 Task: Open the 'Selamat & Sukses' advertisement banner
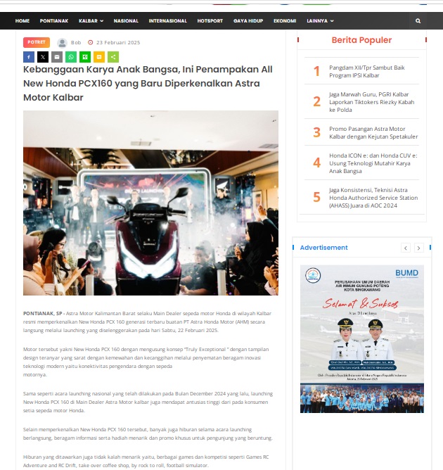point(362,339)
